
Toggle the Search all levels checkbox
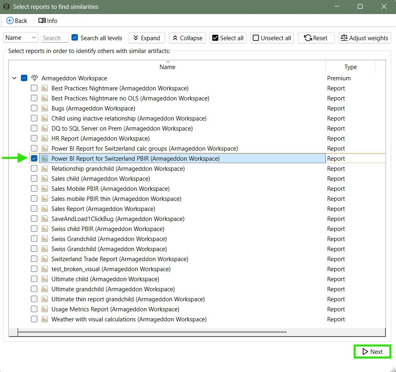tap(75, 38)
